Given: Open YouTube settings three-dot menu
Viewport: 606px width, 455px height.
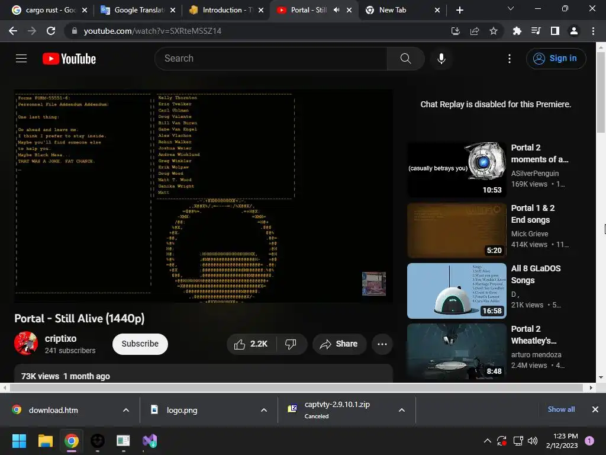Looking at the screenshot, I should click(x=510, y=59).
